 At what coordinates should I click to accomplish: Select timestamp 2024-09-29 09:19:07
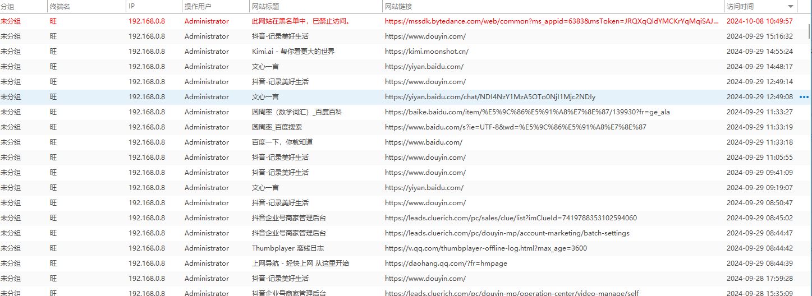tap(759, 188)
